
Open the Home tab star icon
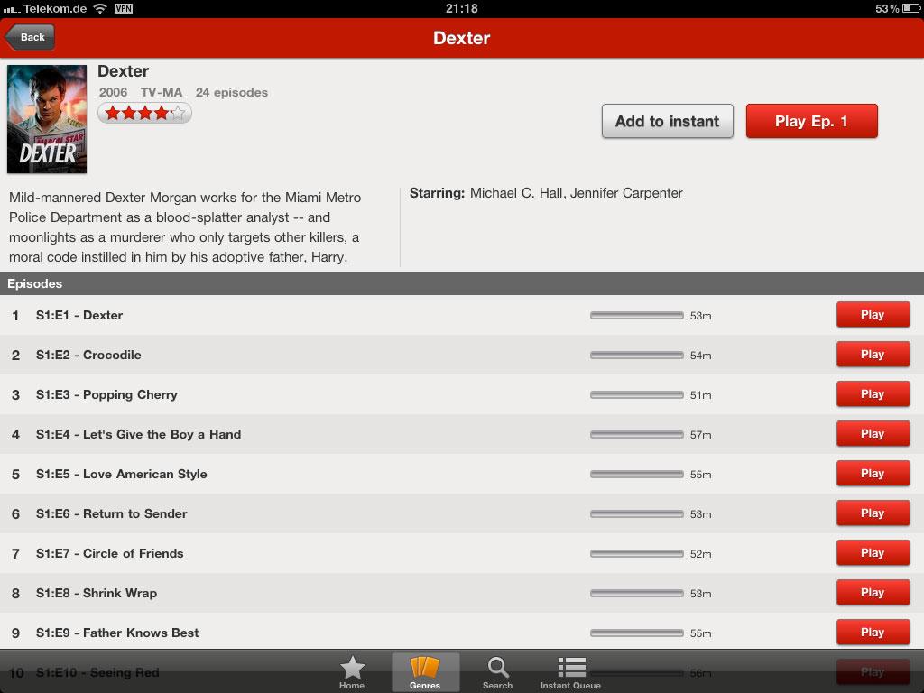352,672
